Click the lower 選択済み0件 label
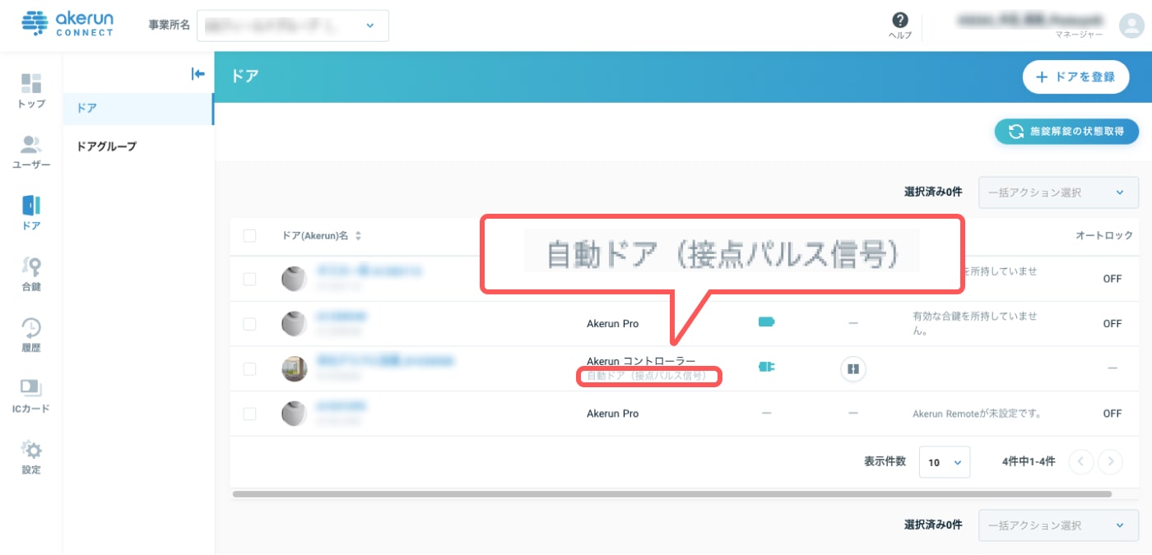This screenshot has width=1152, height=555. point(932,525)
